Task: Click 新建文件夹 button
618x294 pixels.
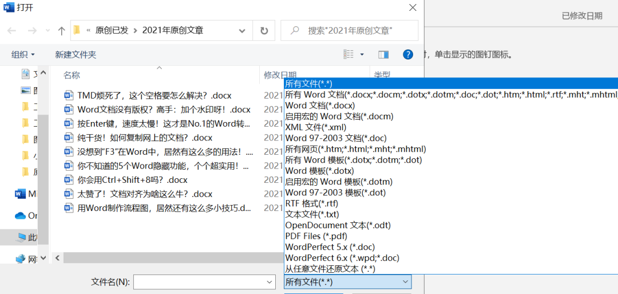Action: (76, 54)
